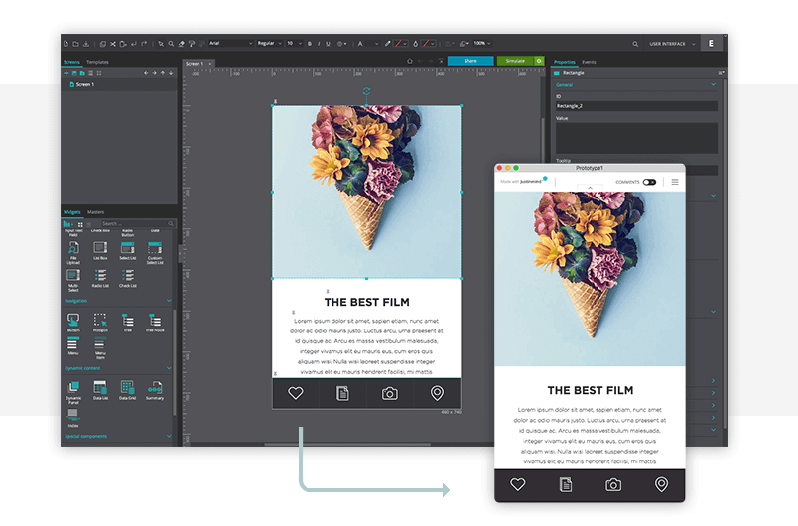Toggle italic text formatting
This screenshot has height=526, width=798.
pos(319,44)
